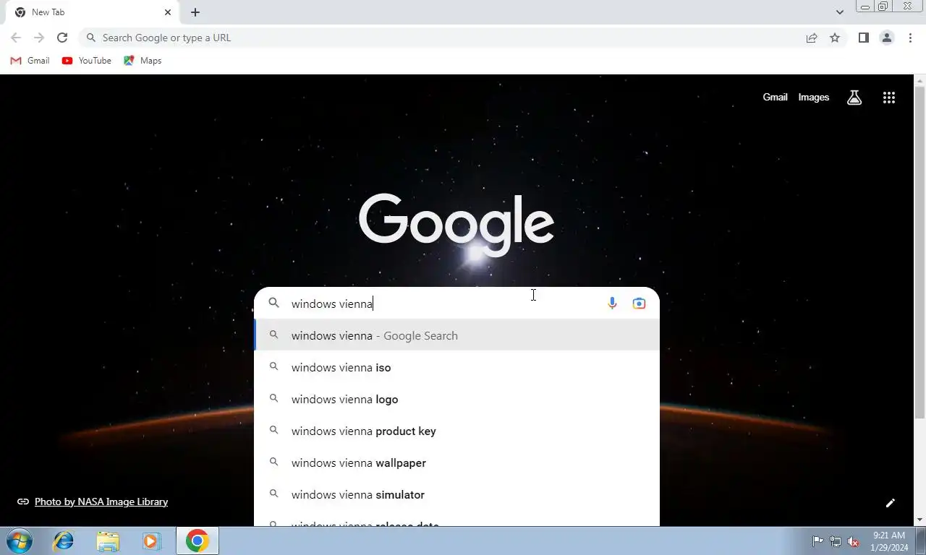Open the Chrome profile avatar
The width and height of the screenshot is (926, 555).
point(886,38)
